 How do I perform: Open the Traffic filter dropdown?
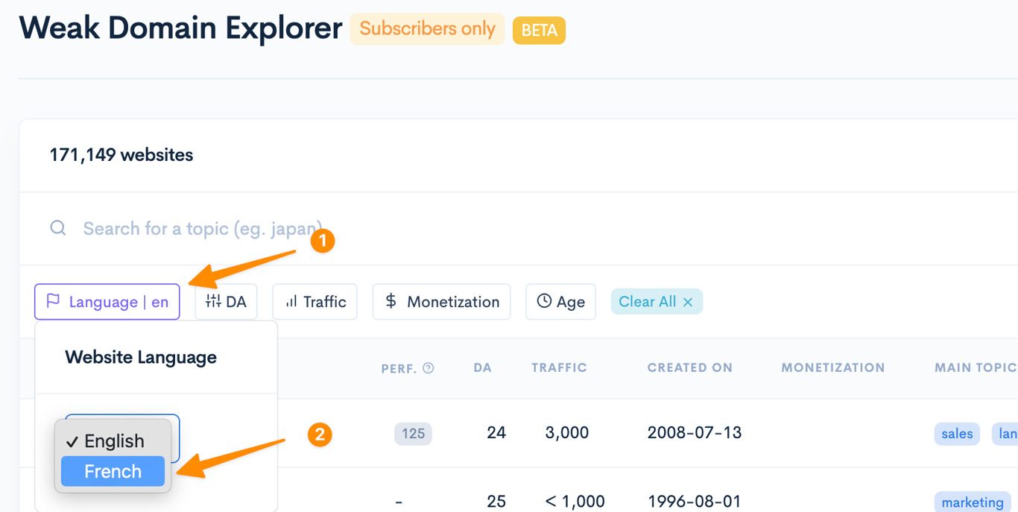[x=314, y=302]
